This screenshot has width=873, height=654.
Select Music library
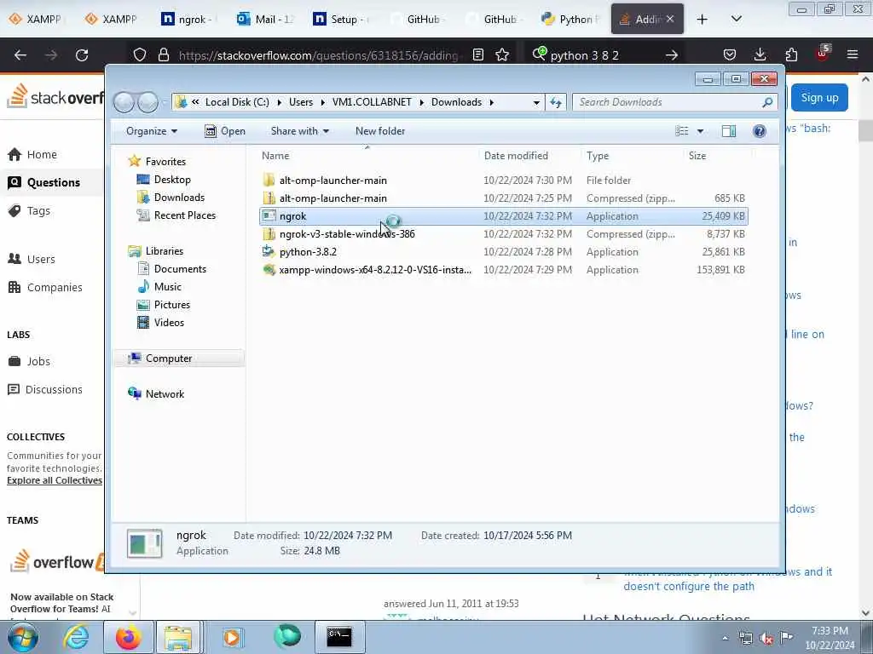tap(168, 286)
